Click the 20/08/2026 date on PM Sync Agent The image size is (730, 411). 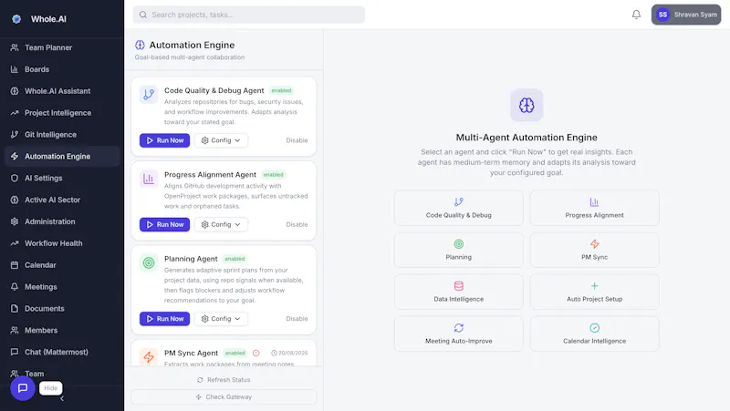click(289, 353)
